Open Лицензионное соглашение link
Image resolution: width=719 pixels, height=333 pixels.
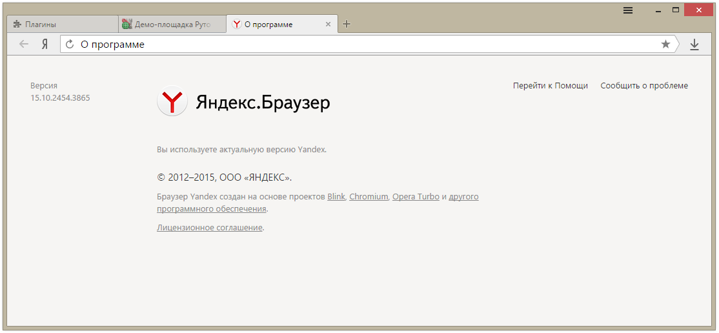(209, 228)
